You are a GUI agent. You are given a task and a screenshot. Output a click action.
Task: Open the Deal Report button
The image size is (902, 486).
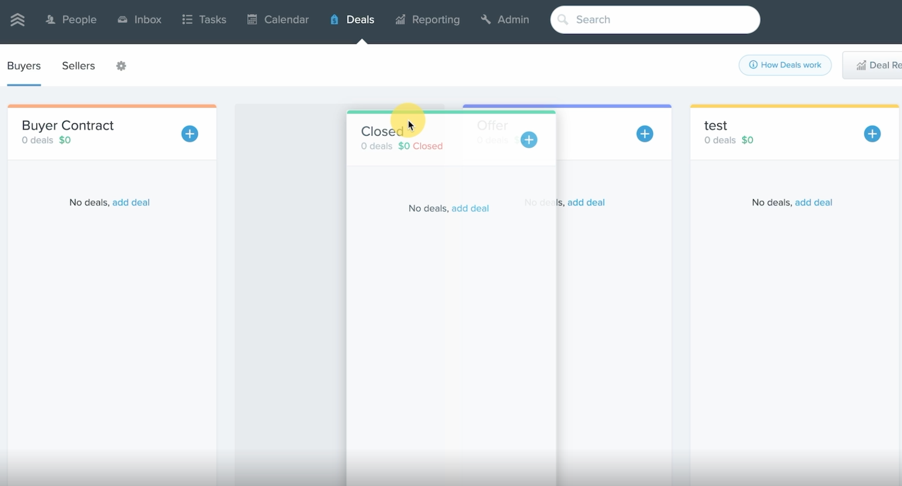click(x=873, y=65)
